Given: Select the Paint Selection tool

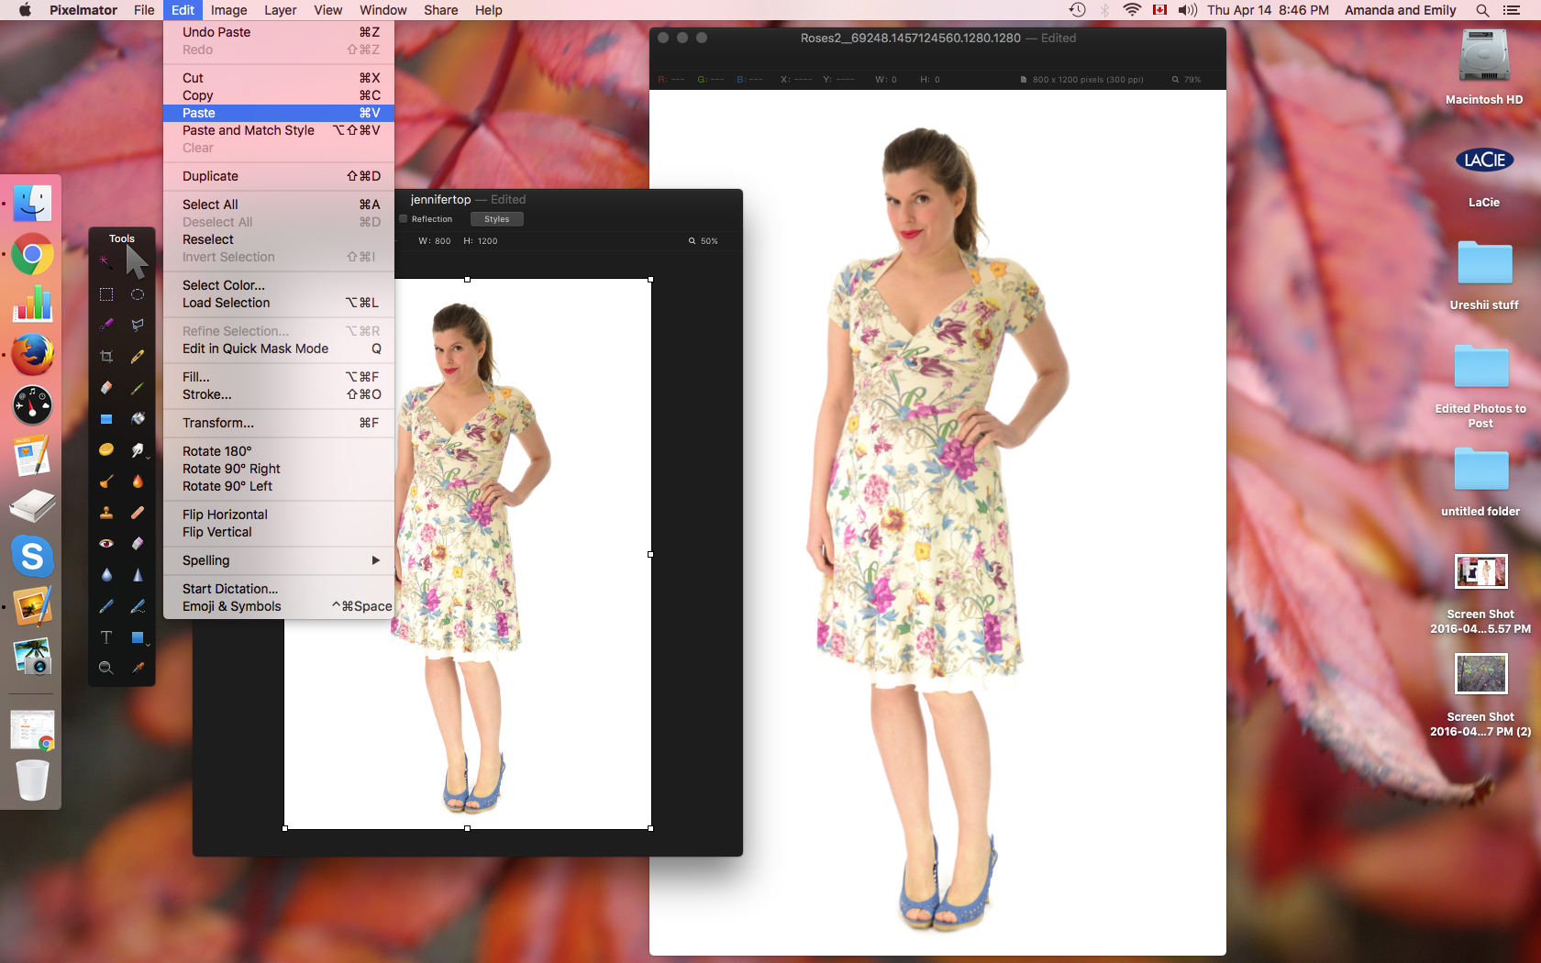Looking at the screenshot, I should (x=106, y=325).
